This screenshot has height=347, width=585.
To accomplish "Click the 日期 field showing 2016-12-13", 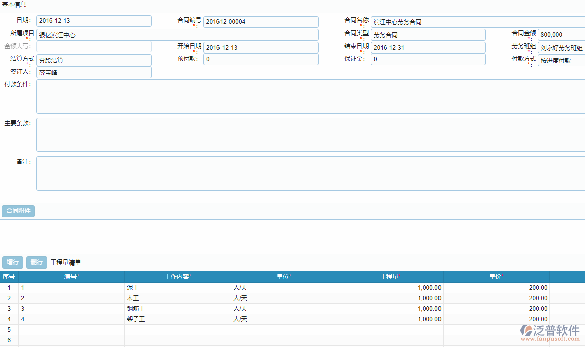I will (x=94, y=21).
